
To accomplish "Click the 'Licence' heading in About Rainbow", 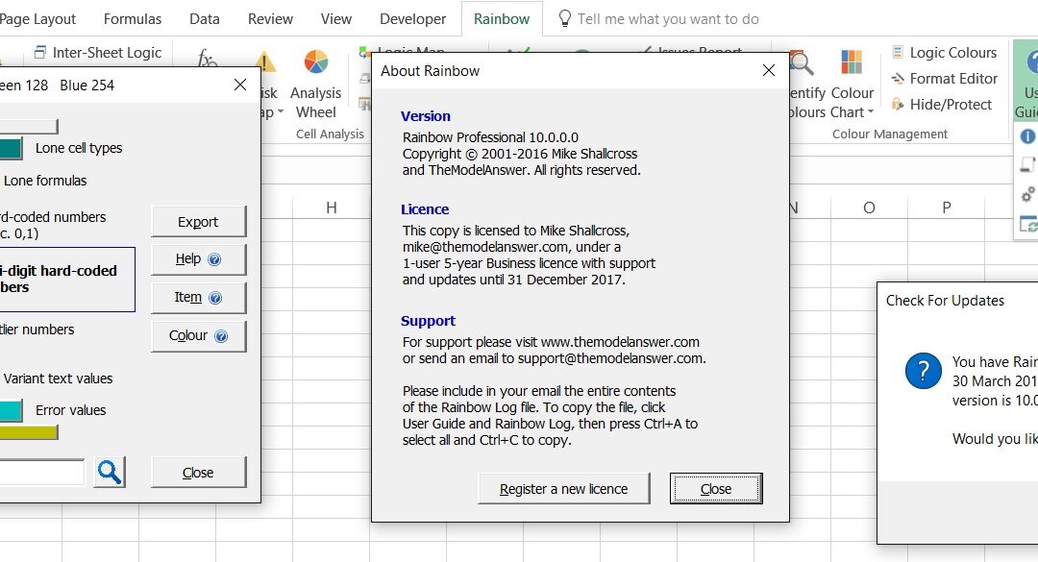I will pos(425,209).
